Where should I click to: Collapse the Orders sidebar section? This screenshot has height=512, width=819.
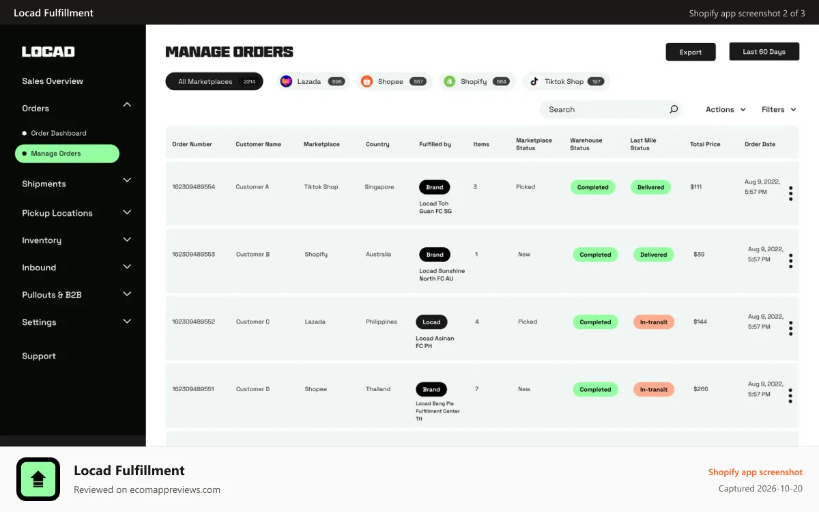[127, 104]
